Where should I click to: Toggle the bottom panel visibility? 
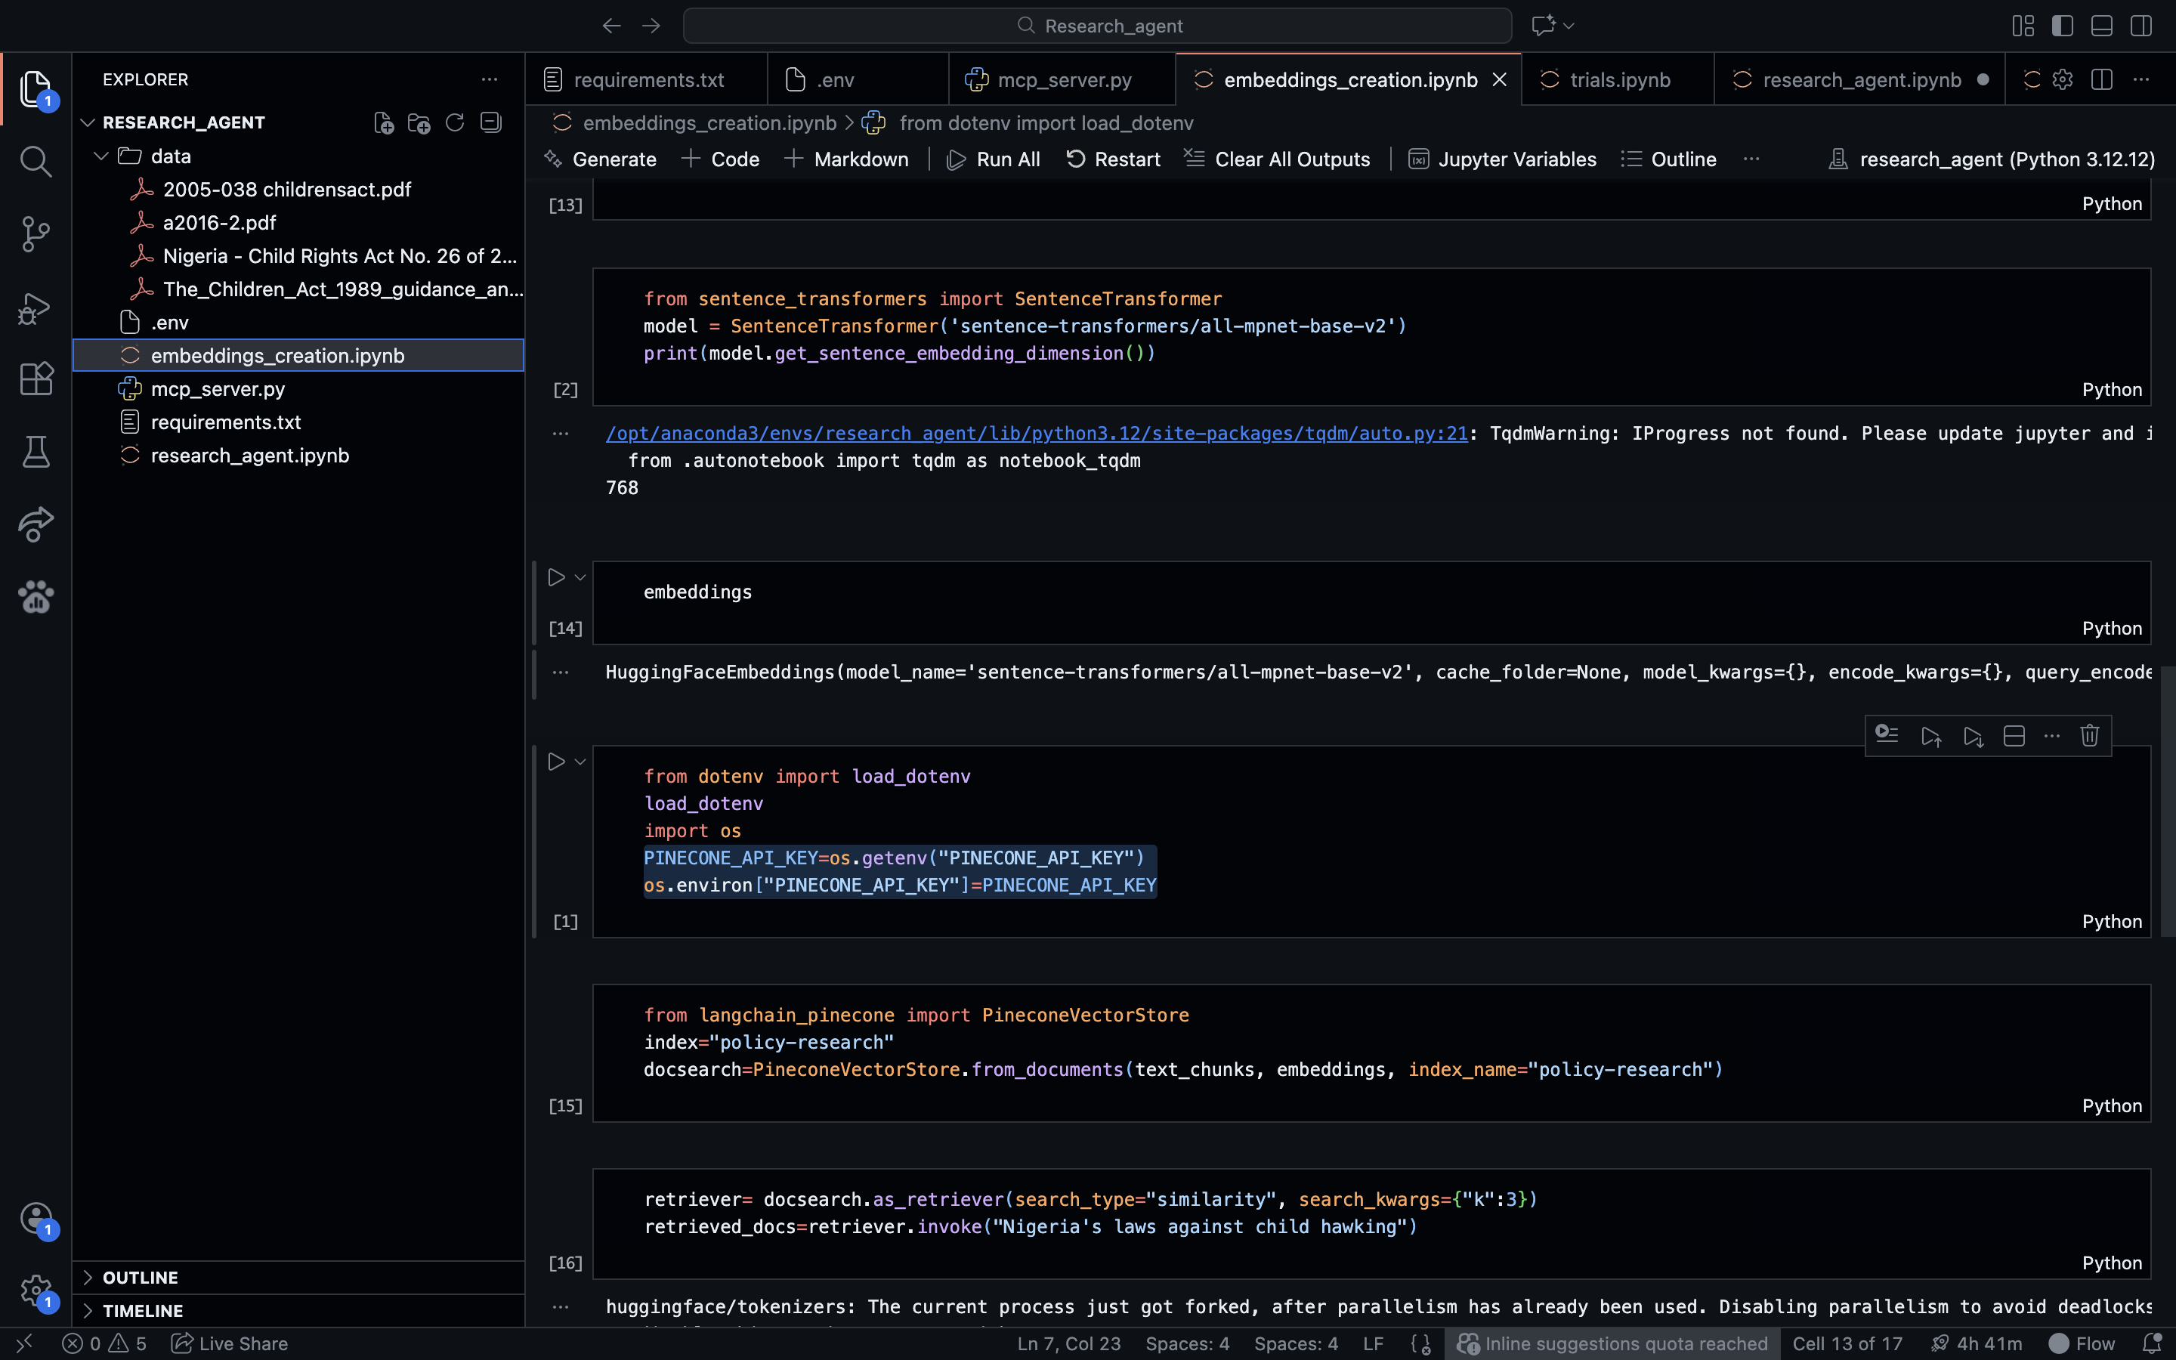[x=2102, y=26]
